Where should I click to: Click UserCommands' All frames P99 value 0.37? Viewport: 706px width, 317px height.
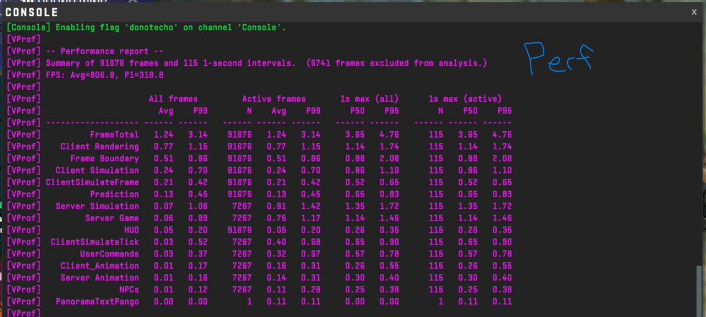coord(198,253)
